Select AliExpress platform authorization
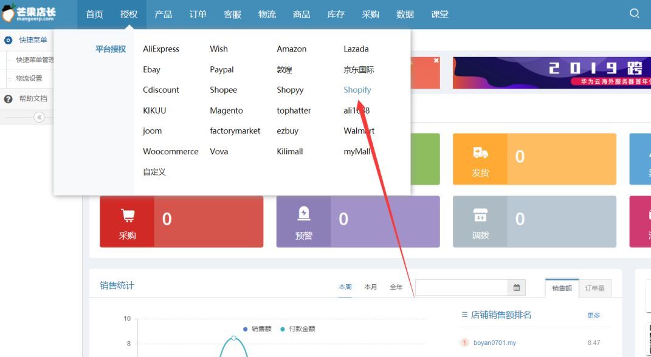Viewport: 651px width, 357px height. (x=161, y=49)
